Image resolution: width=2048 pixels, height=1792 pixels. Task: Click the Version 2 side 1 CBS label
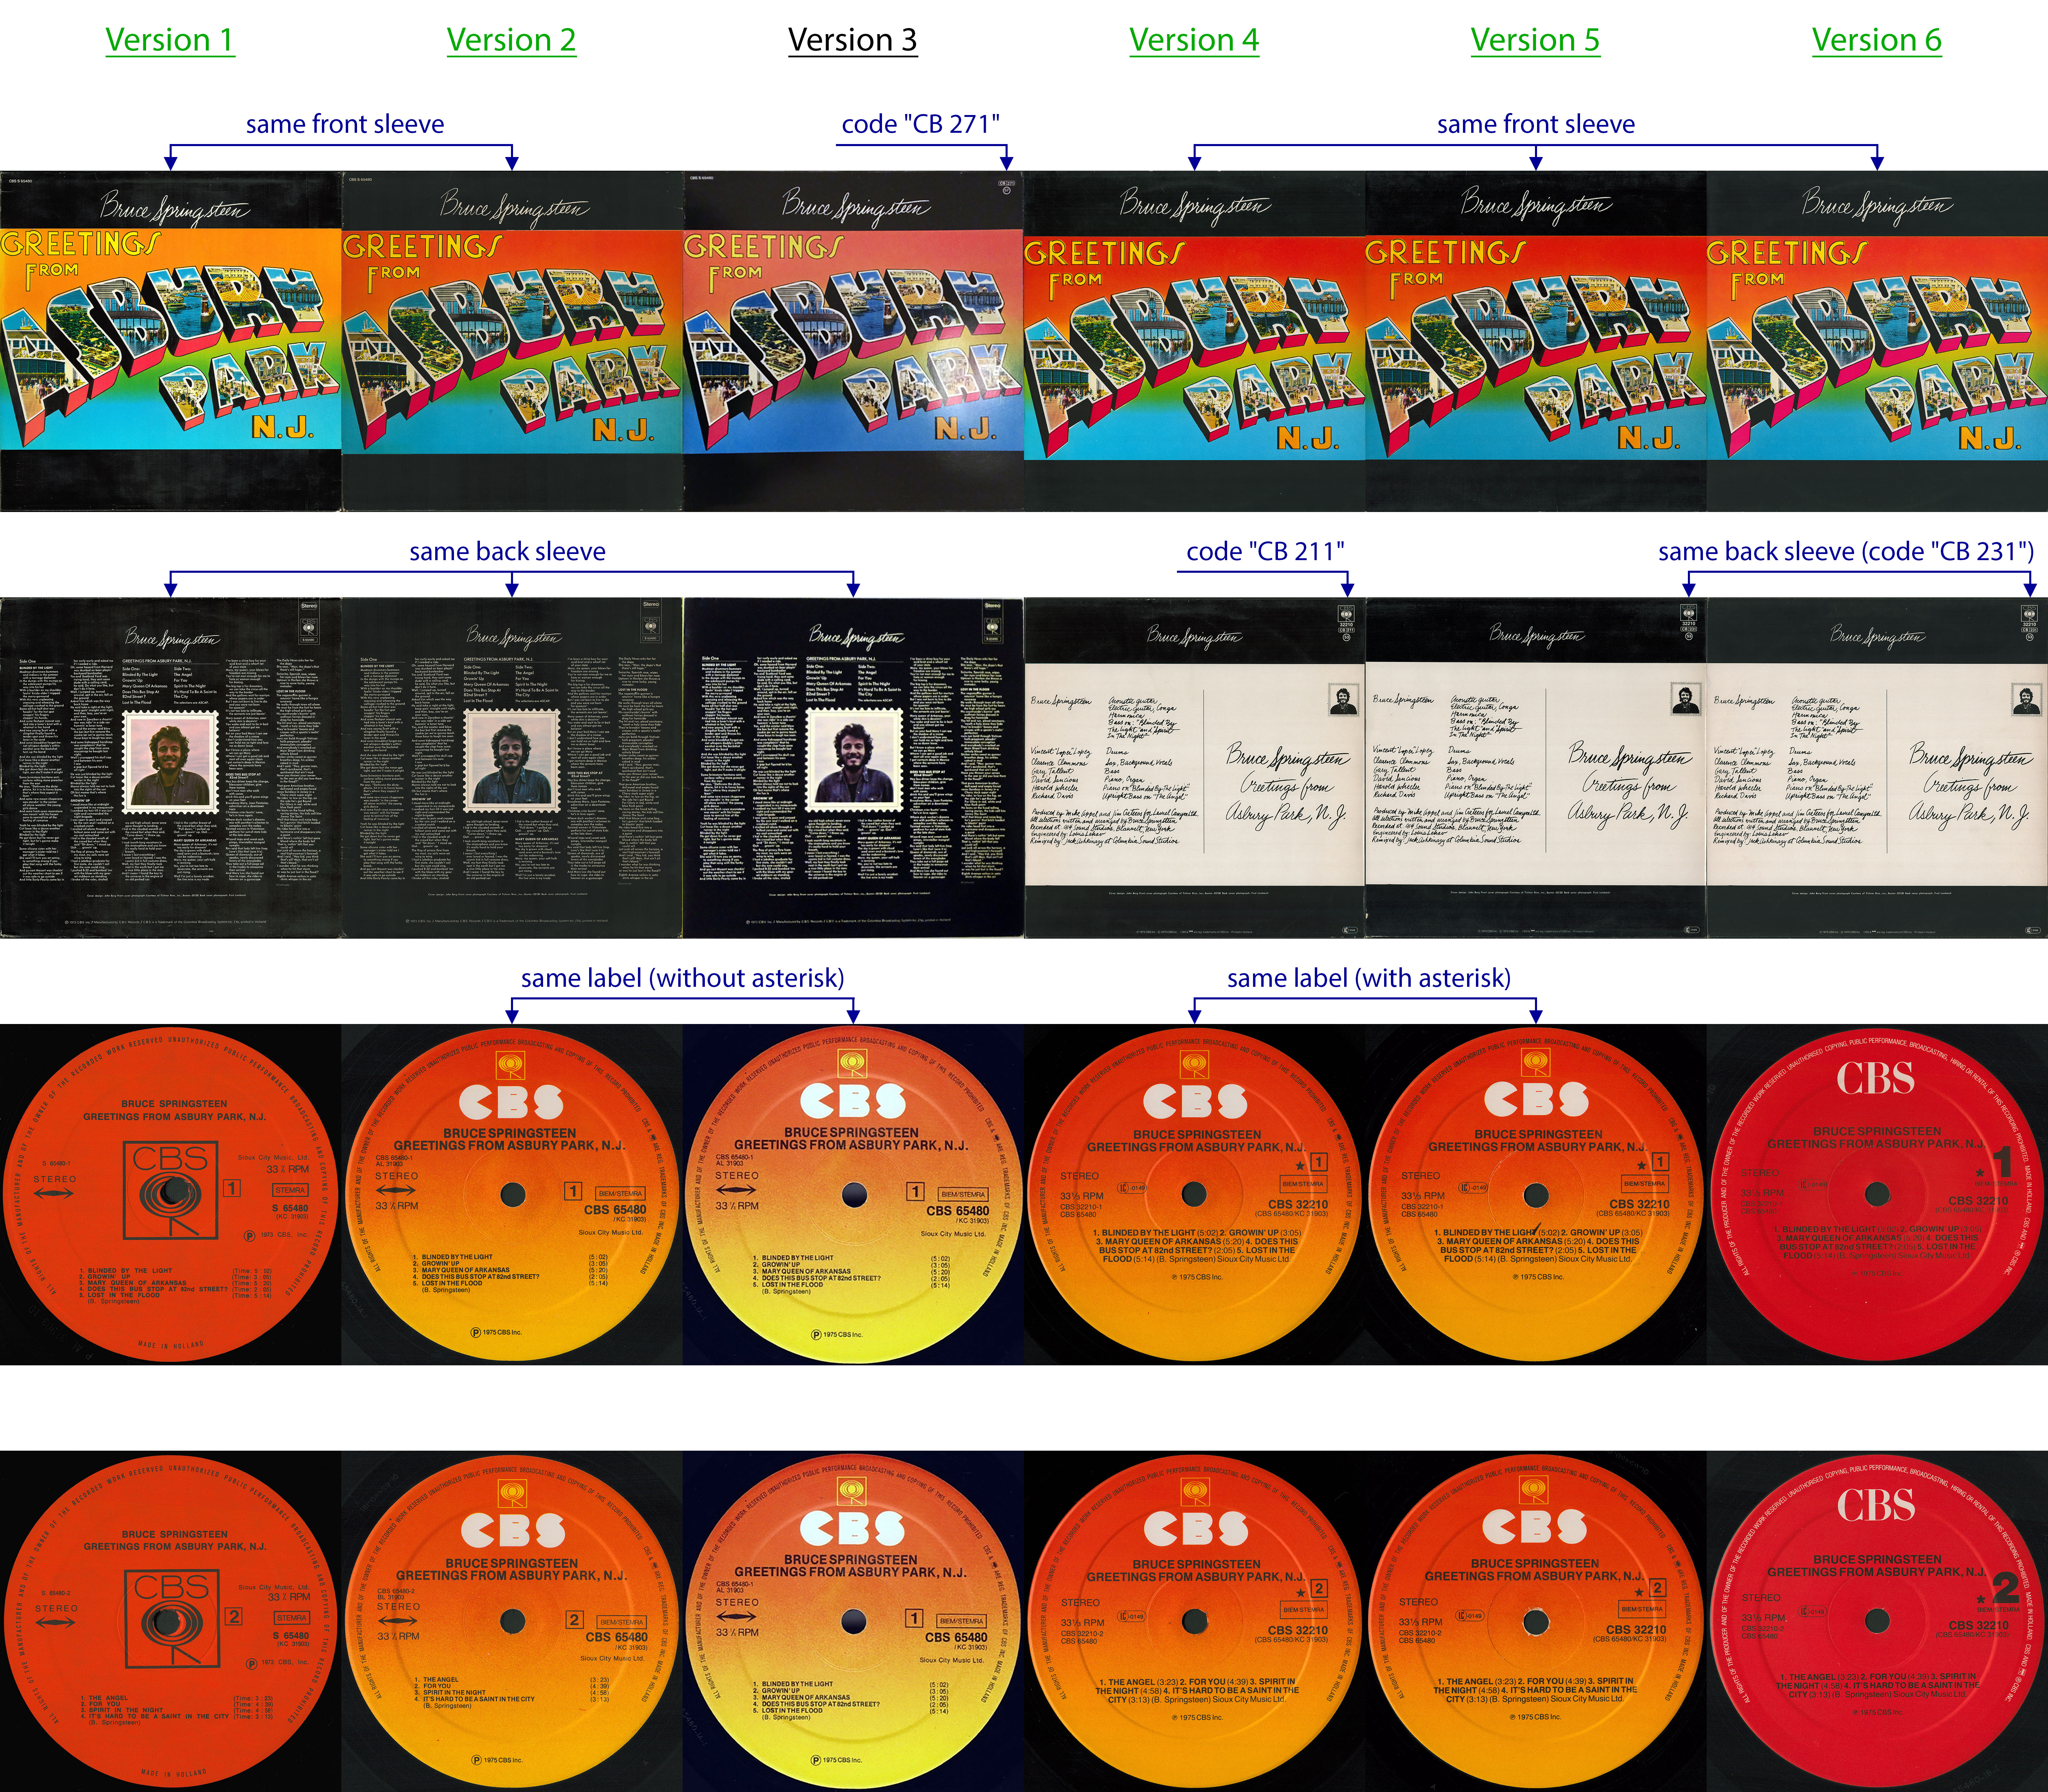(512, 1194)
